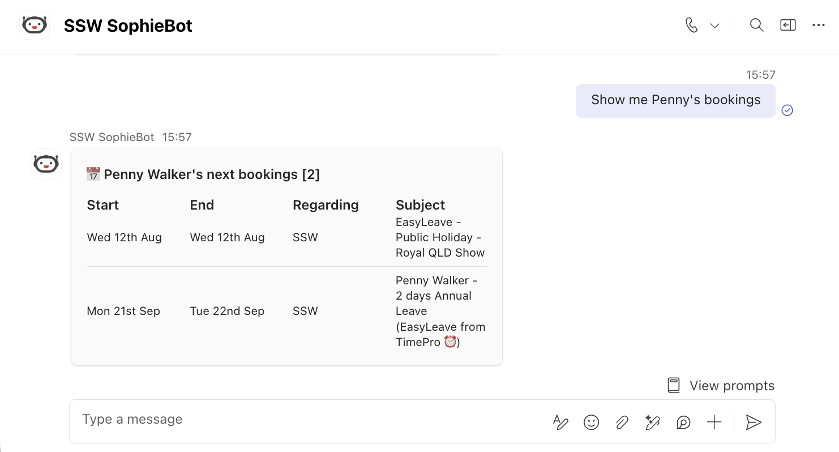839x452 pixels.
Task: Start an audio call with the phone icon
Action: (x=691, y=25)
